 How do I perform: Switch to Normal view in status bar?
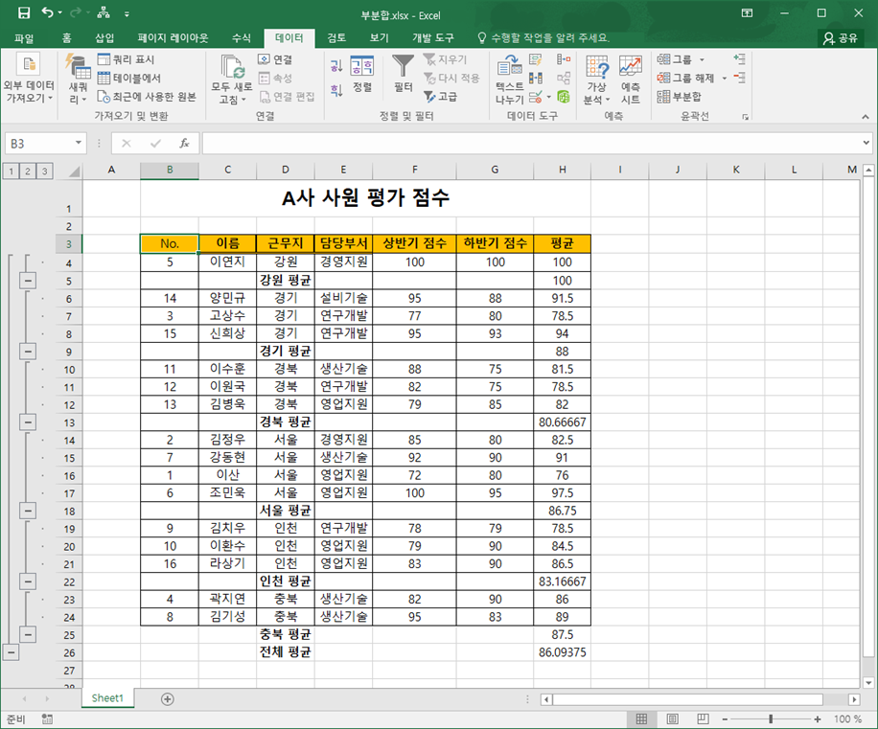(x=641, y=718)
